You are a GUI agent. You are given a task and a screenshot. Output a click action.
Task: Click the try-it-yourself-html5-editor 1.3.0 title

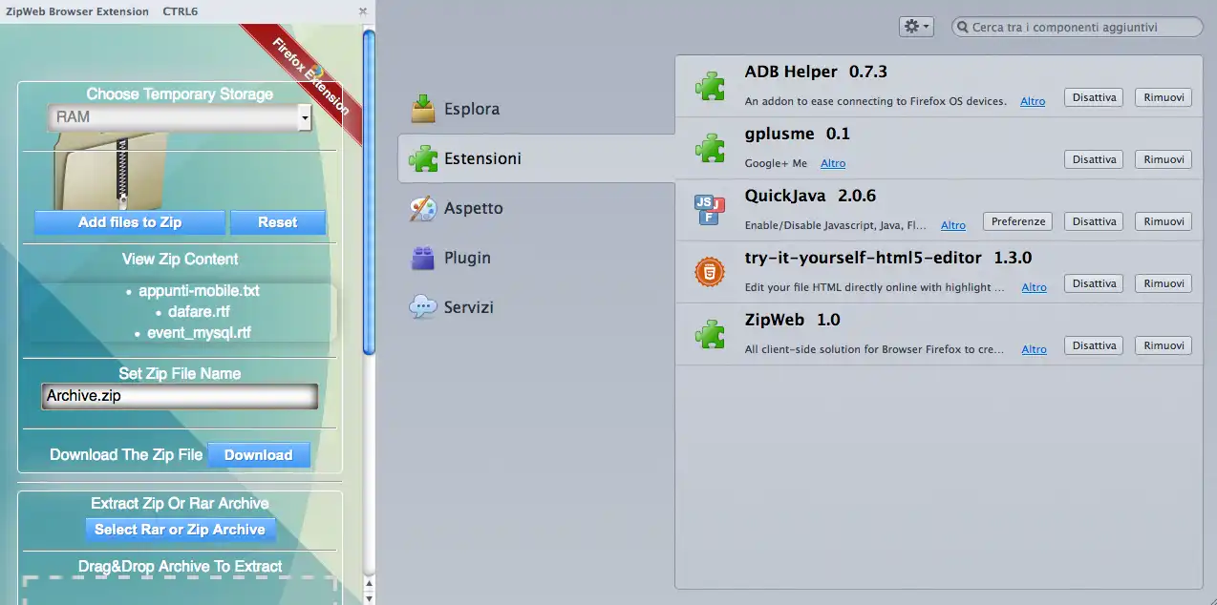(888, 258)
